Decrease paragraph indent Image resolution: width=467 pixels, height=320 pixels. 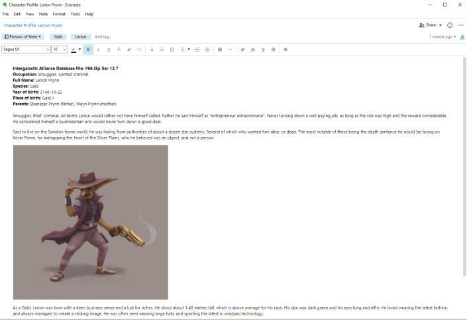coord(197,50)
